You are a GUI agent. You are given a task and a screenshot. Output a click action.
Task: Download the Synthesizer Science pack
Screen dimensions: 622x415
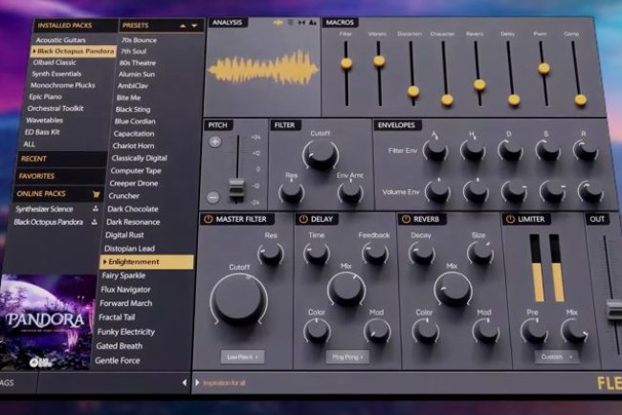94,207
